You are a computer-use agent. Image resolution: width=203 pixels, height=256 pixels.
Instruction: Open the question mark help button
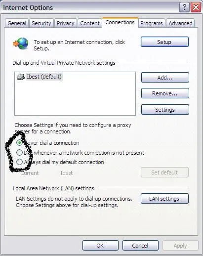(184, 7)
